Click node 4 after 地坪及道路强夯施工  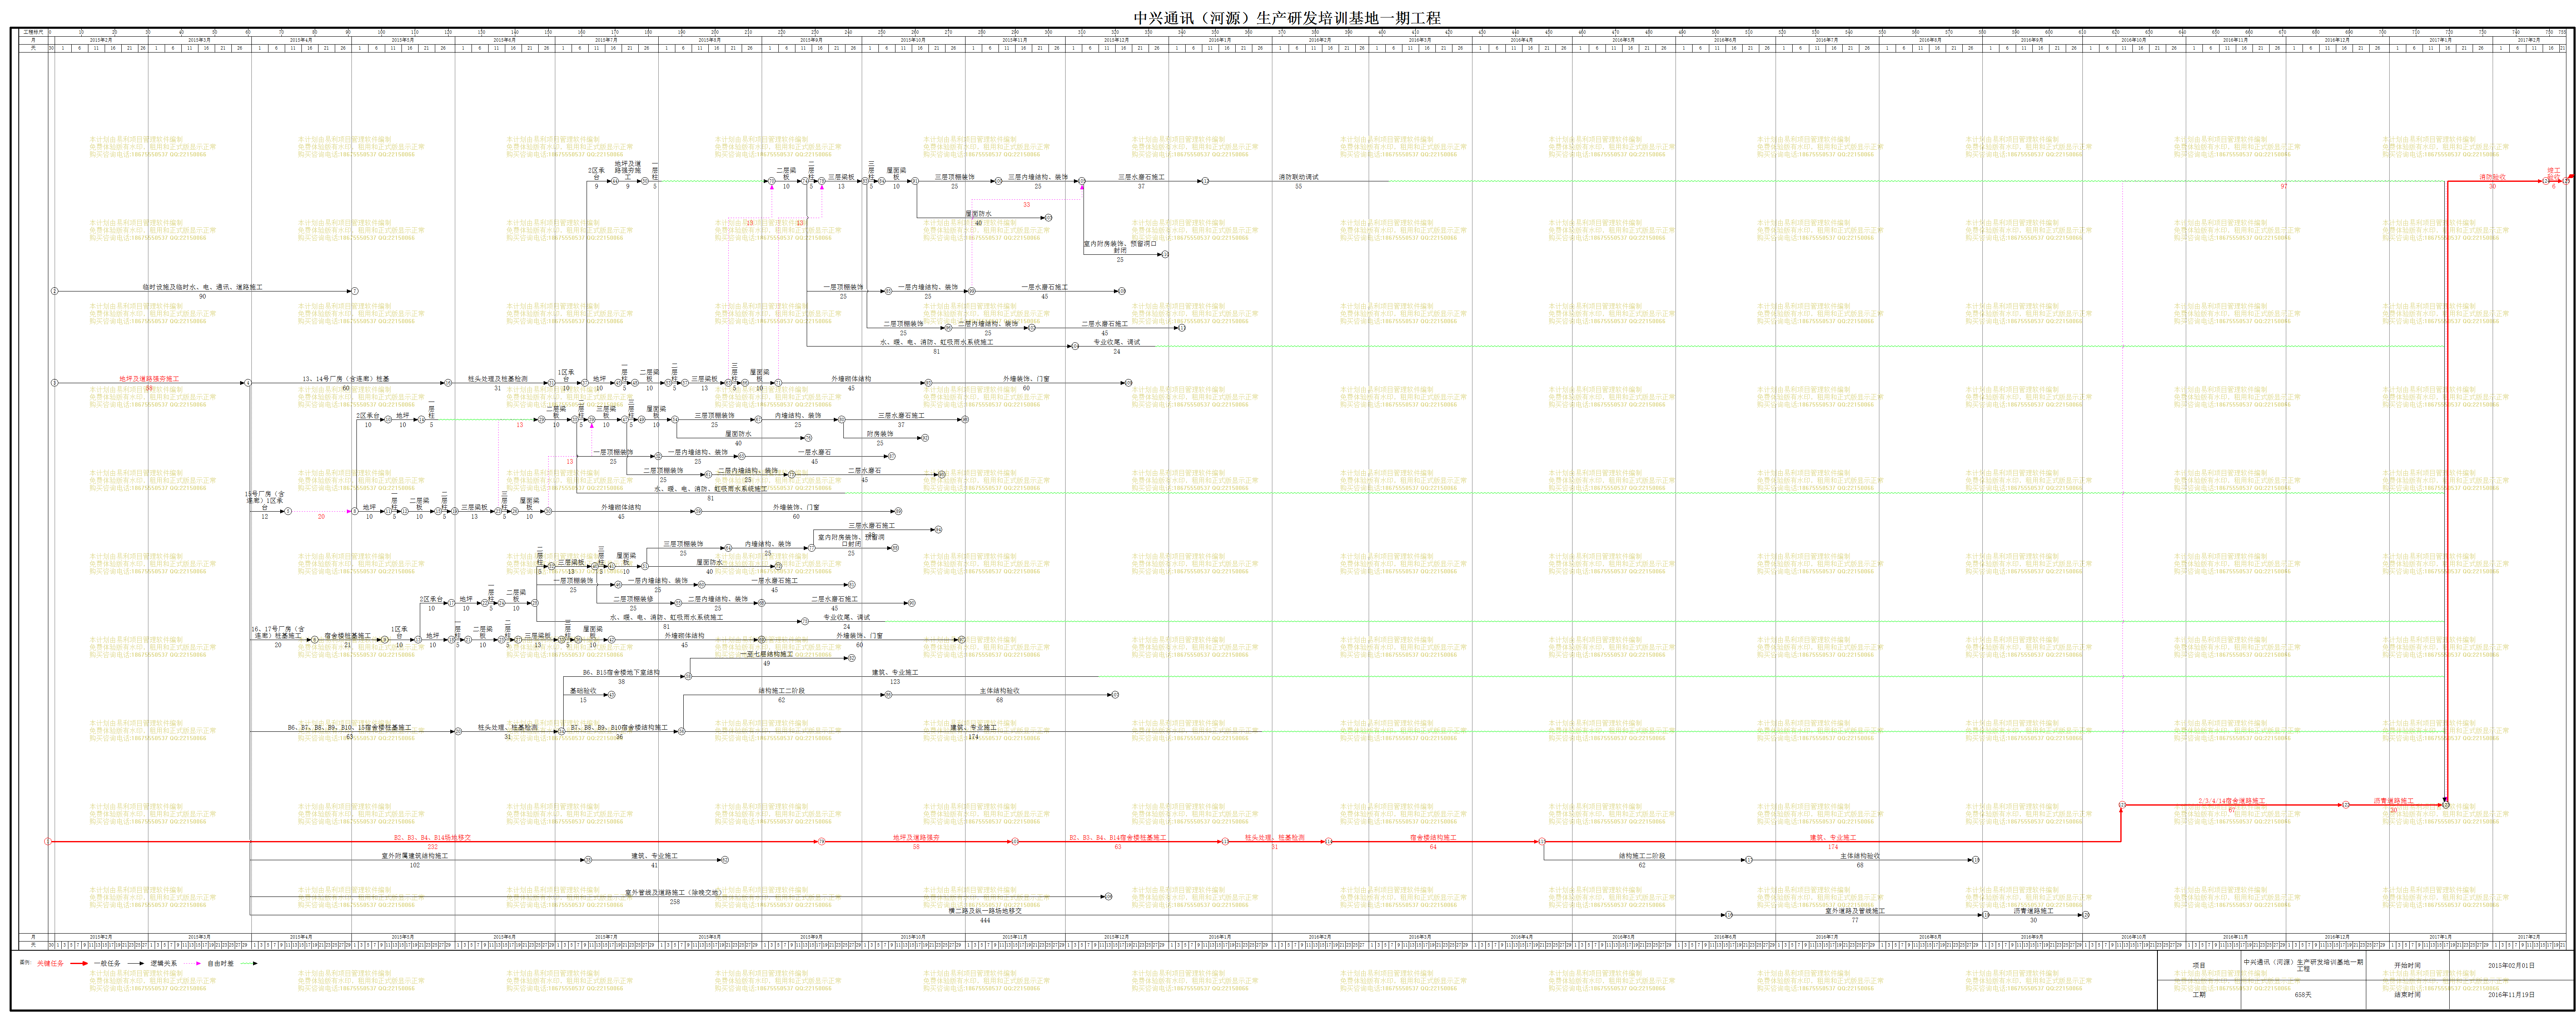click(x=248, y=383)
